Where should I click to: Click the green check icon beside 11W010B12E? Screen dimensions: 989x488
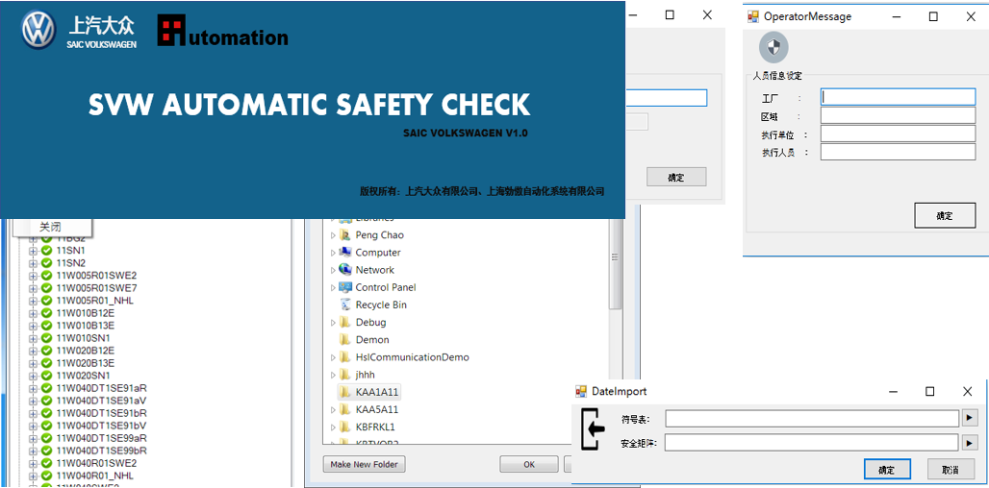[47, 313]
